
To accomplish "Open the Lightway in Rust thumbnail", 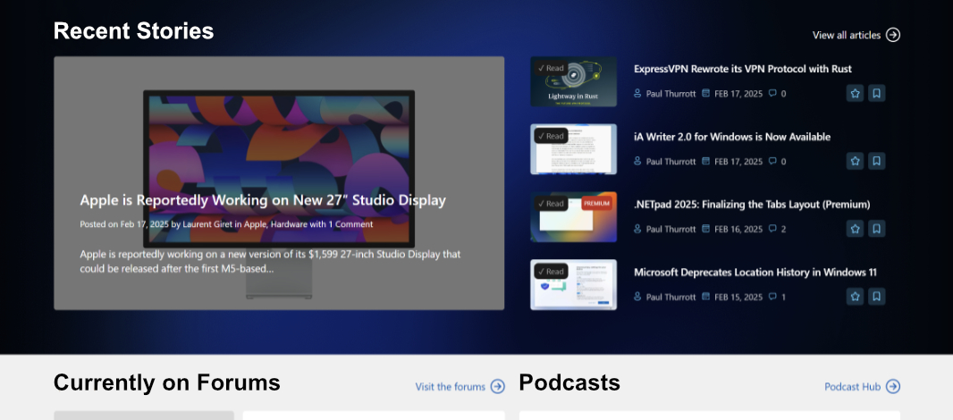I will click(573, 81).
